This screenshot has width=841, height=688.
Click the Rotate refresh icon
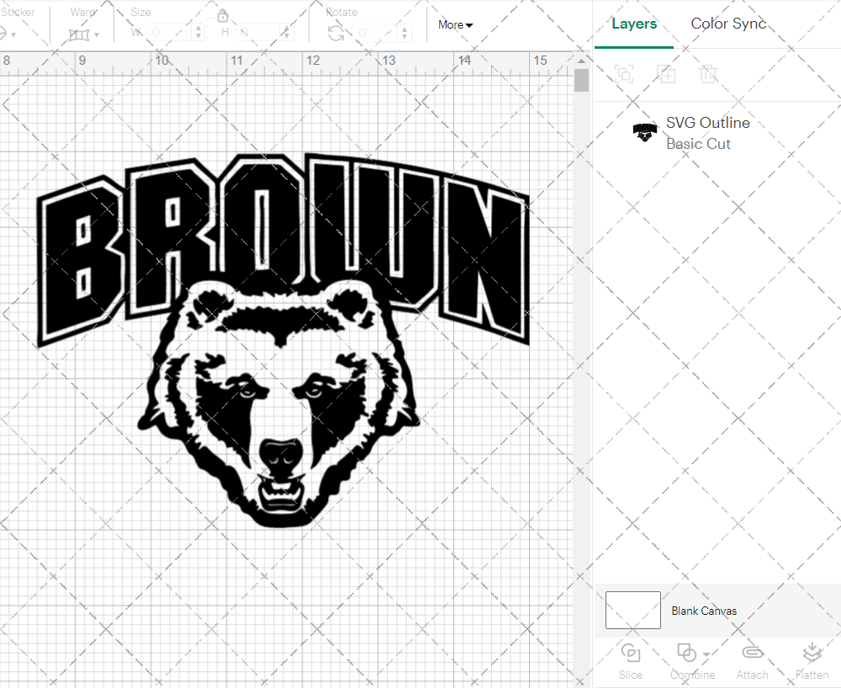[334, 32]
